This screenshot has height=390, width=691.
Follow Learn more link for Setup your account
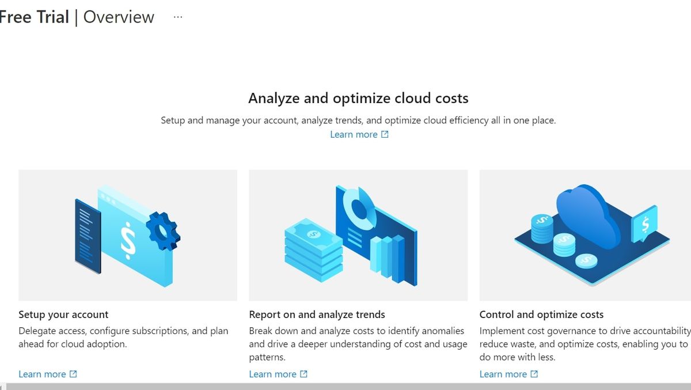(42, 374)
